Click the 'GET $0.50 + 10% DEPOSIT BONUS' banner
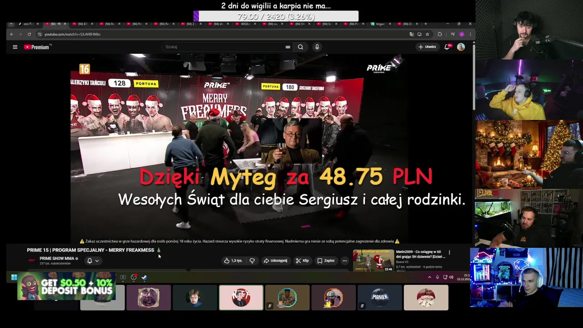The width and height of the screenshot is (583, 328). coord(66,287)
